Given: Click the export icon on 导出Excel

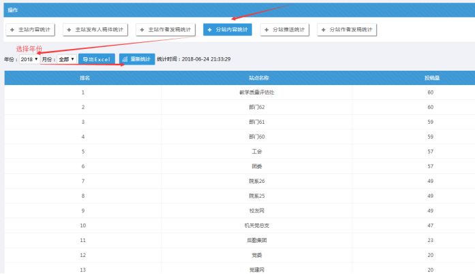Looking at the screenshot, I should coord(85,59).
